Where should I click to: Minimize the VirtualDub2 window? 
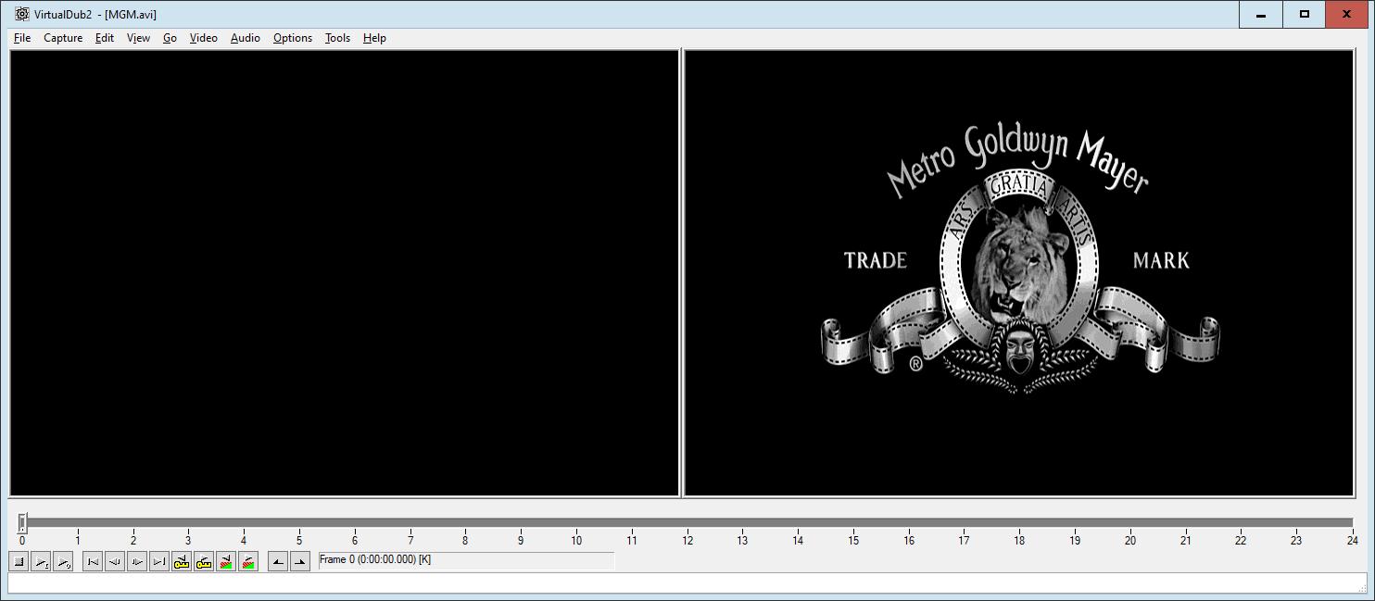coord(1260,14)
